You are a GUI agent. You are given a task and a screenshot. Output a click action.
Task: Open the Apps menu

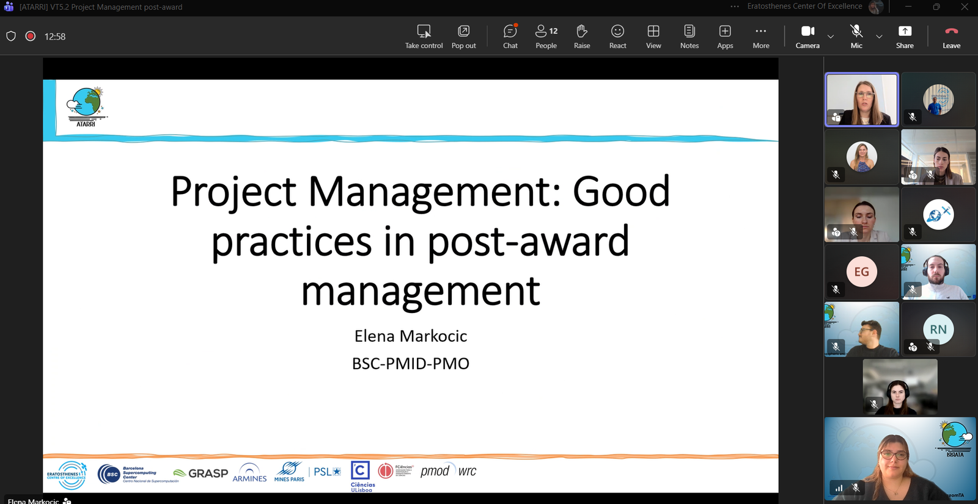click(x=725, y=37)
